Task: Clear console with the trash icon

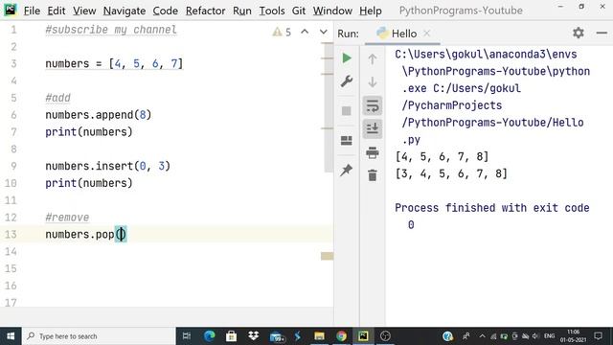Action: [373, 175]
